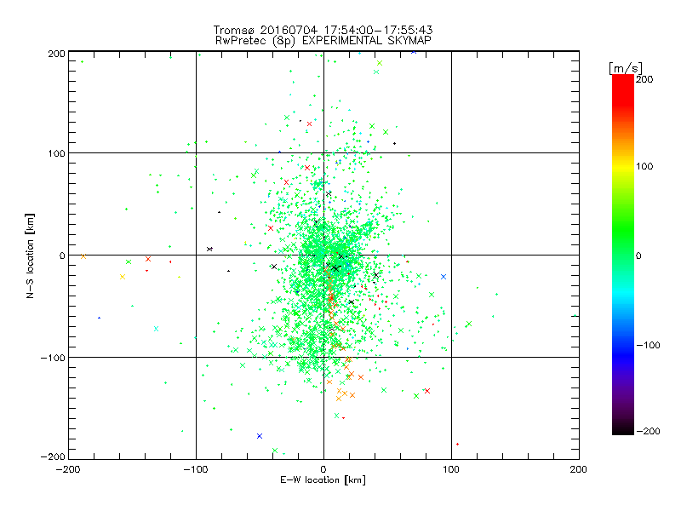The width and height of the screenshot is (681, 511).
Task: Click the plot title 'Tromsø 20160704 17:54:00-17:55:43'
Action: [323, 30]
